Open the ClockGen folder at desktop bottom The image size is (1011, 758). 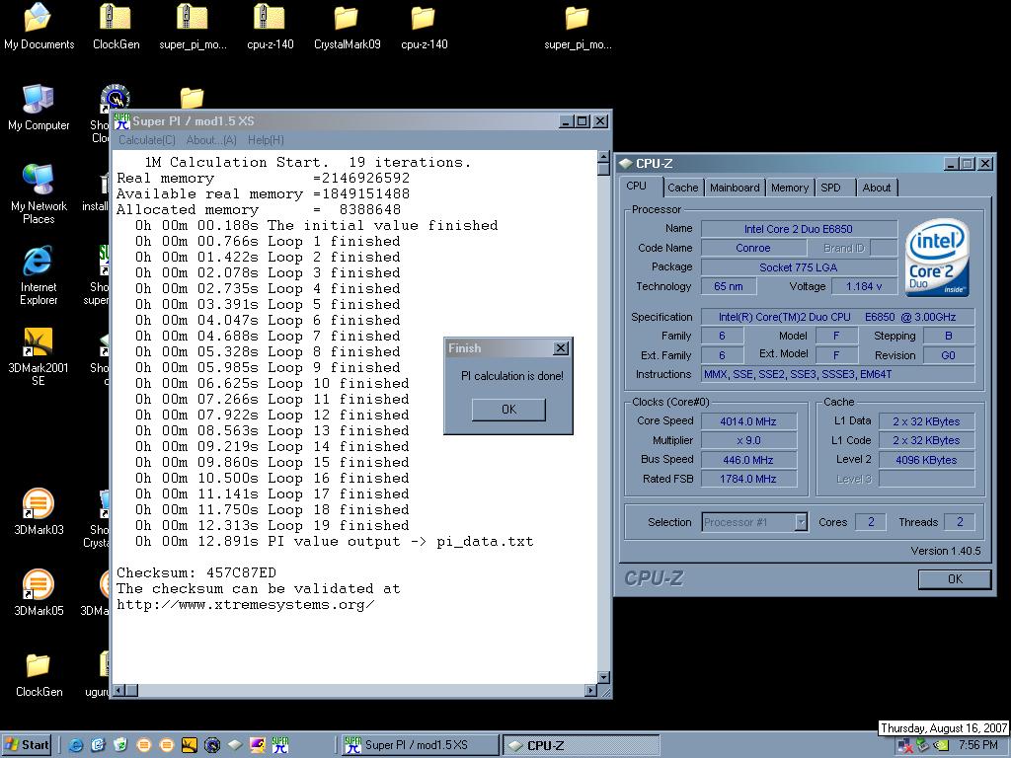click(39, 673)
